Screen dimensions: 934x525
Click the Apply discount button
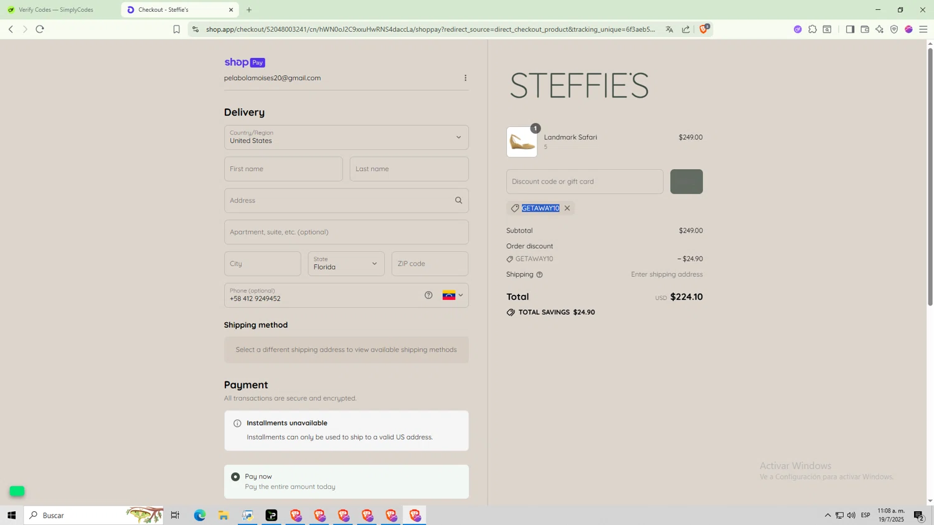click(686, 182)
